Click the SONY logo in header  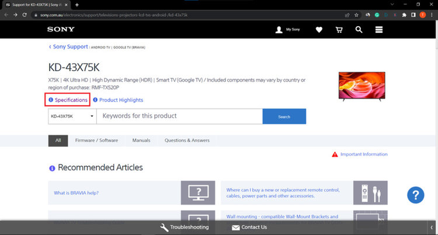61,29
